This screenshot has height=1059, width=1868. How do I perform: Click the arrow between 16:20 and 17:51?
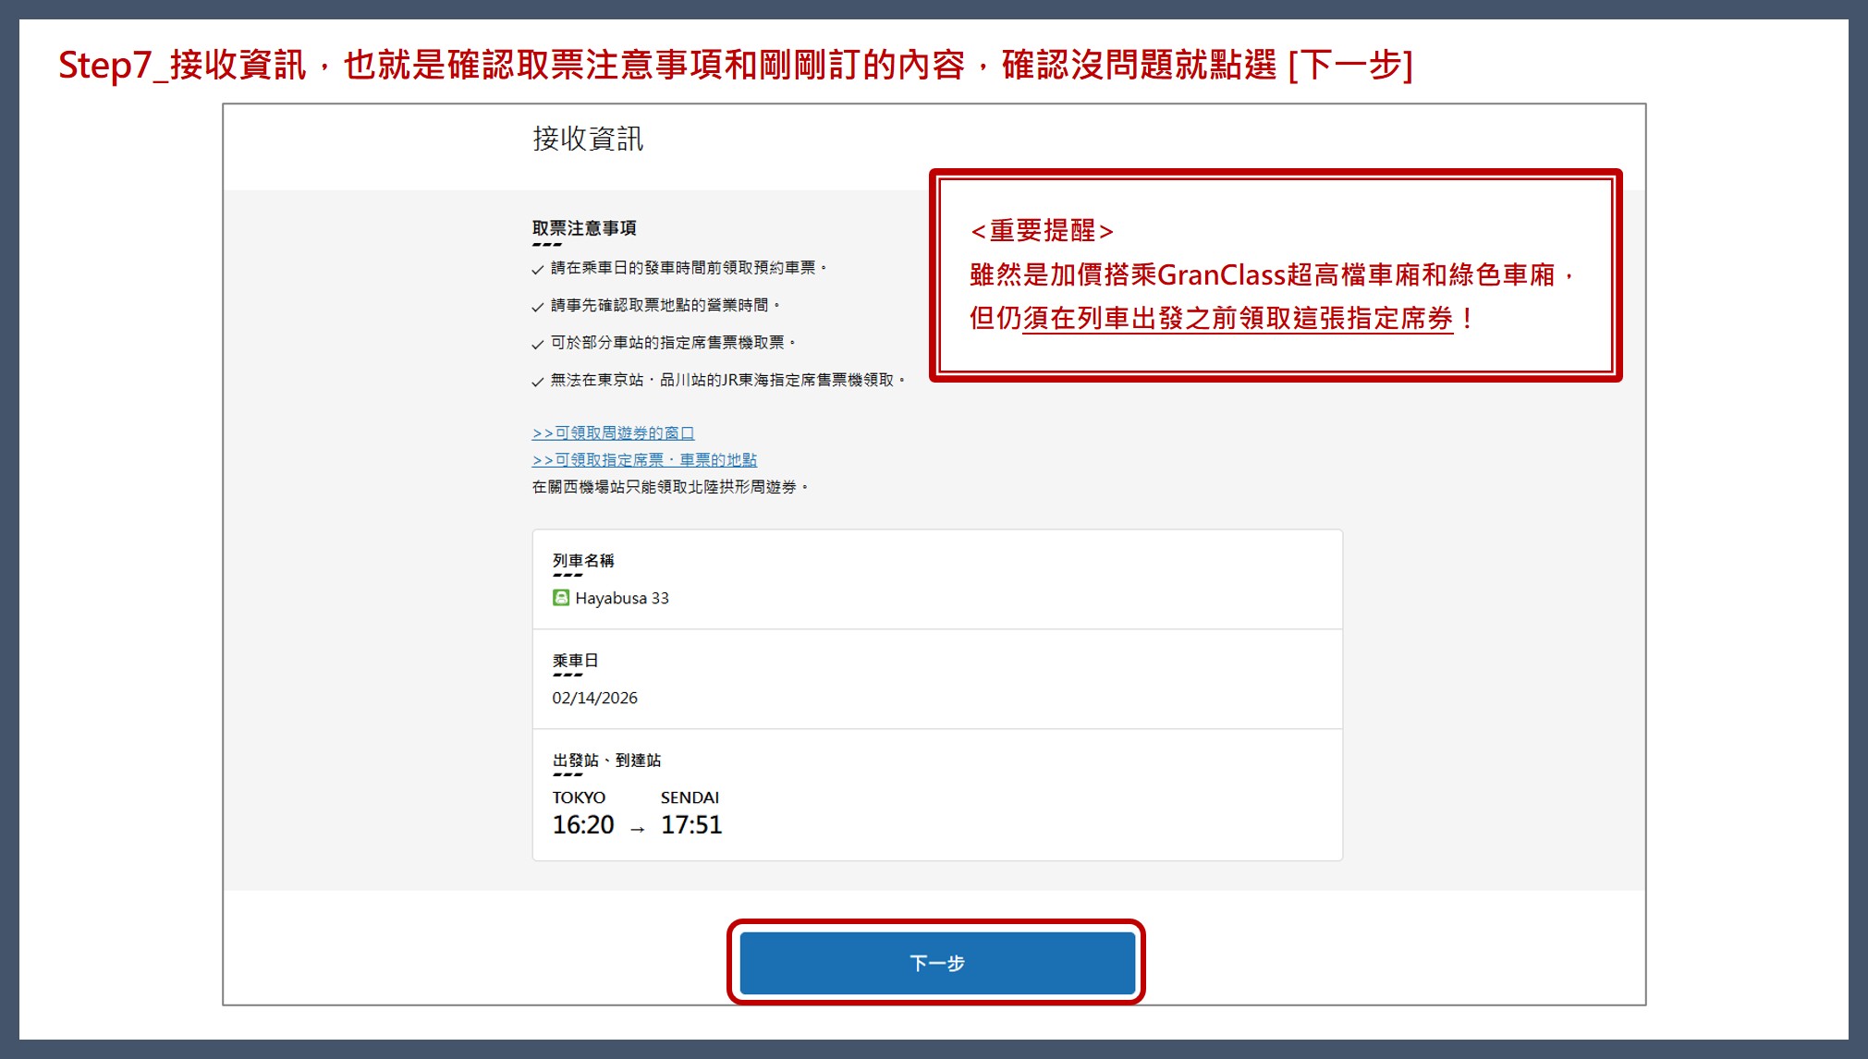637,829
